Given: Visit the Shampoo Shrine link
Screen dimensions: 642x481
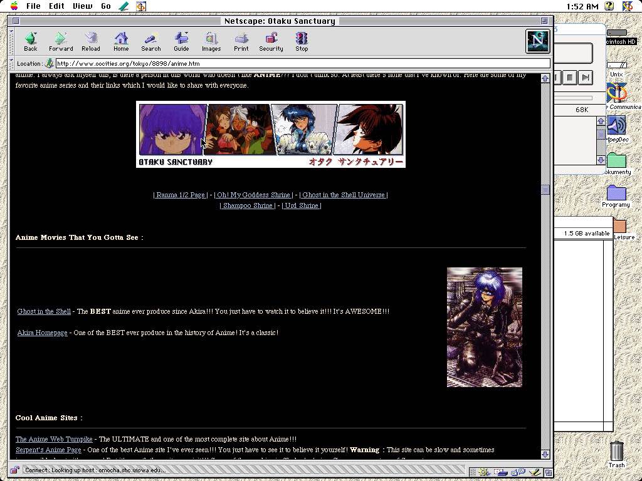Looking at the screenshot, I should (x=247, y=205).
